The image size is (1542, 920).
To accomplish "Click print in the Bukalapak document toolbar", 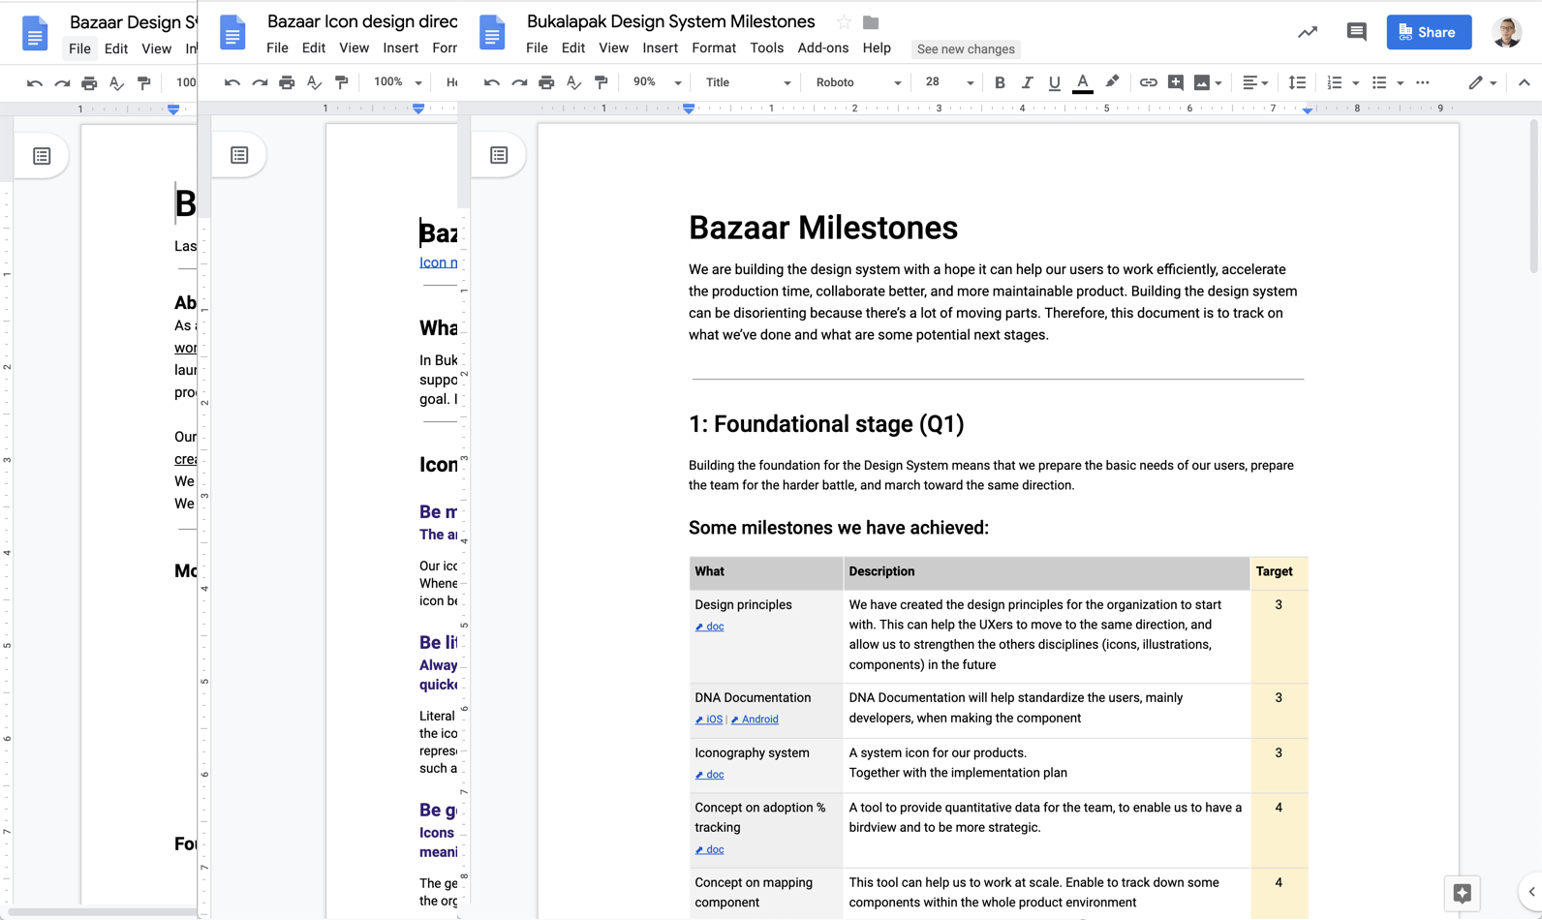I will (546, 82).
